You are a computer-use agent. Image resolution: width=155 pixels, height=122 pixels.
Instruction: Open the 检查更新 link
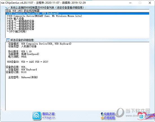click(x=109, y=114)
